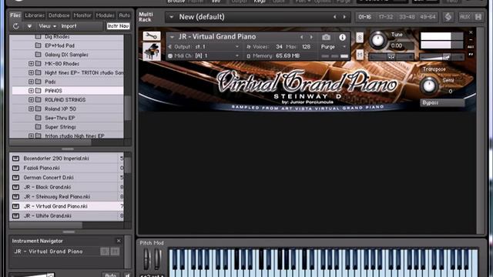Show rack page 17-32
Image resolution: width=493 pixels, height=277 pixels.
pyautogui.click(x=386, y=17)
